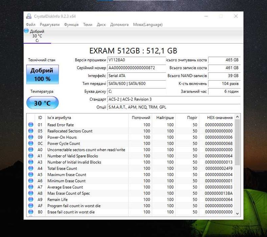
Task: Click the scroll up arrow of attribute list
Action: [237, 117]
